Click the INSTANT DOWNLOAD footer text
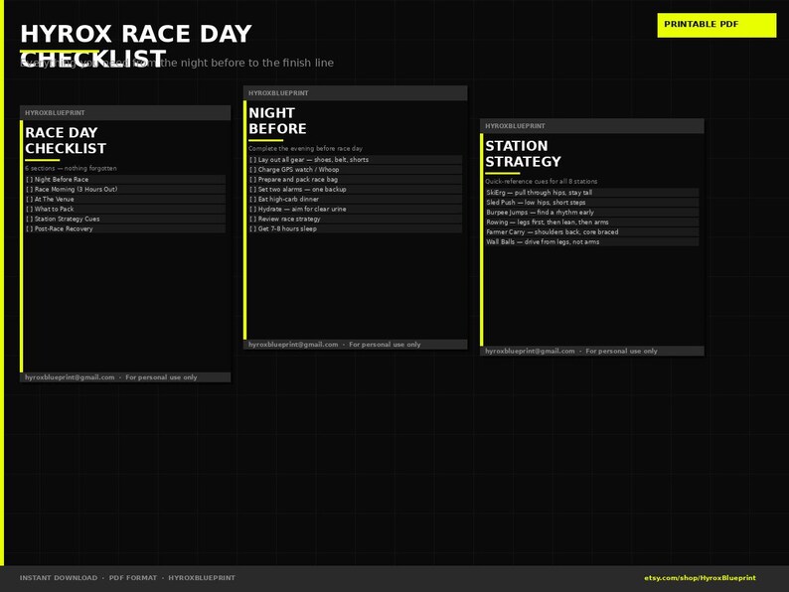Viewport: 789px width, 592px height. [x=59, y=578]
